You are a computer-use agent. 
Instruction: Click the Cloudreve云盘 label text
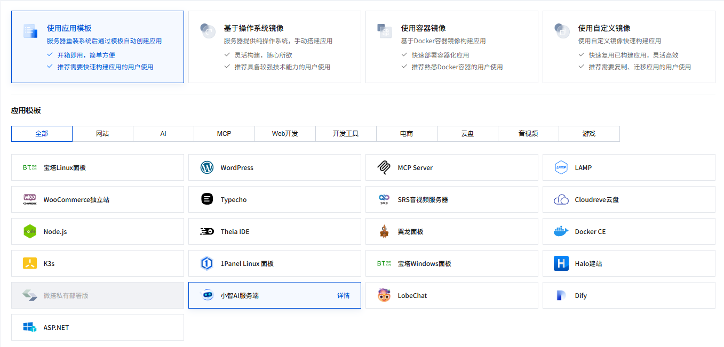click(596, 199)
